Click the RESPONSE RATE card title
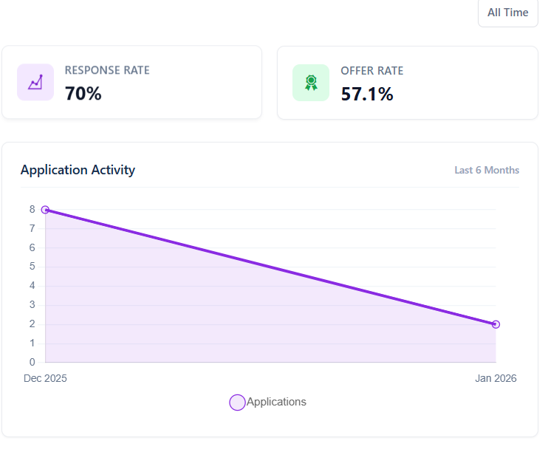548x469 pixels. (x=107, y=71)
